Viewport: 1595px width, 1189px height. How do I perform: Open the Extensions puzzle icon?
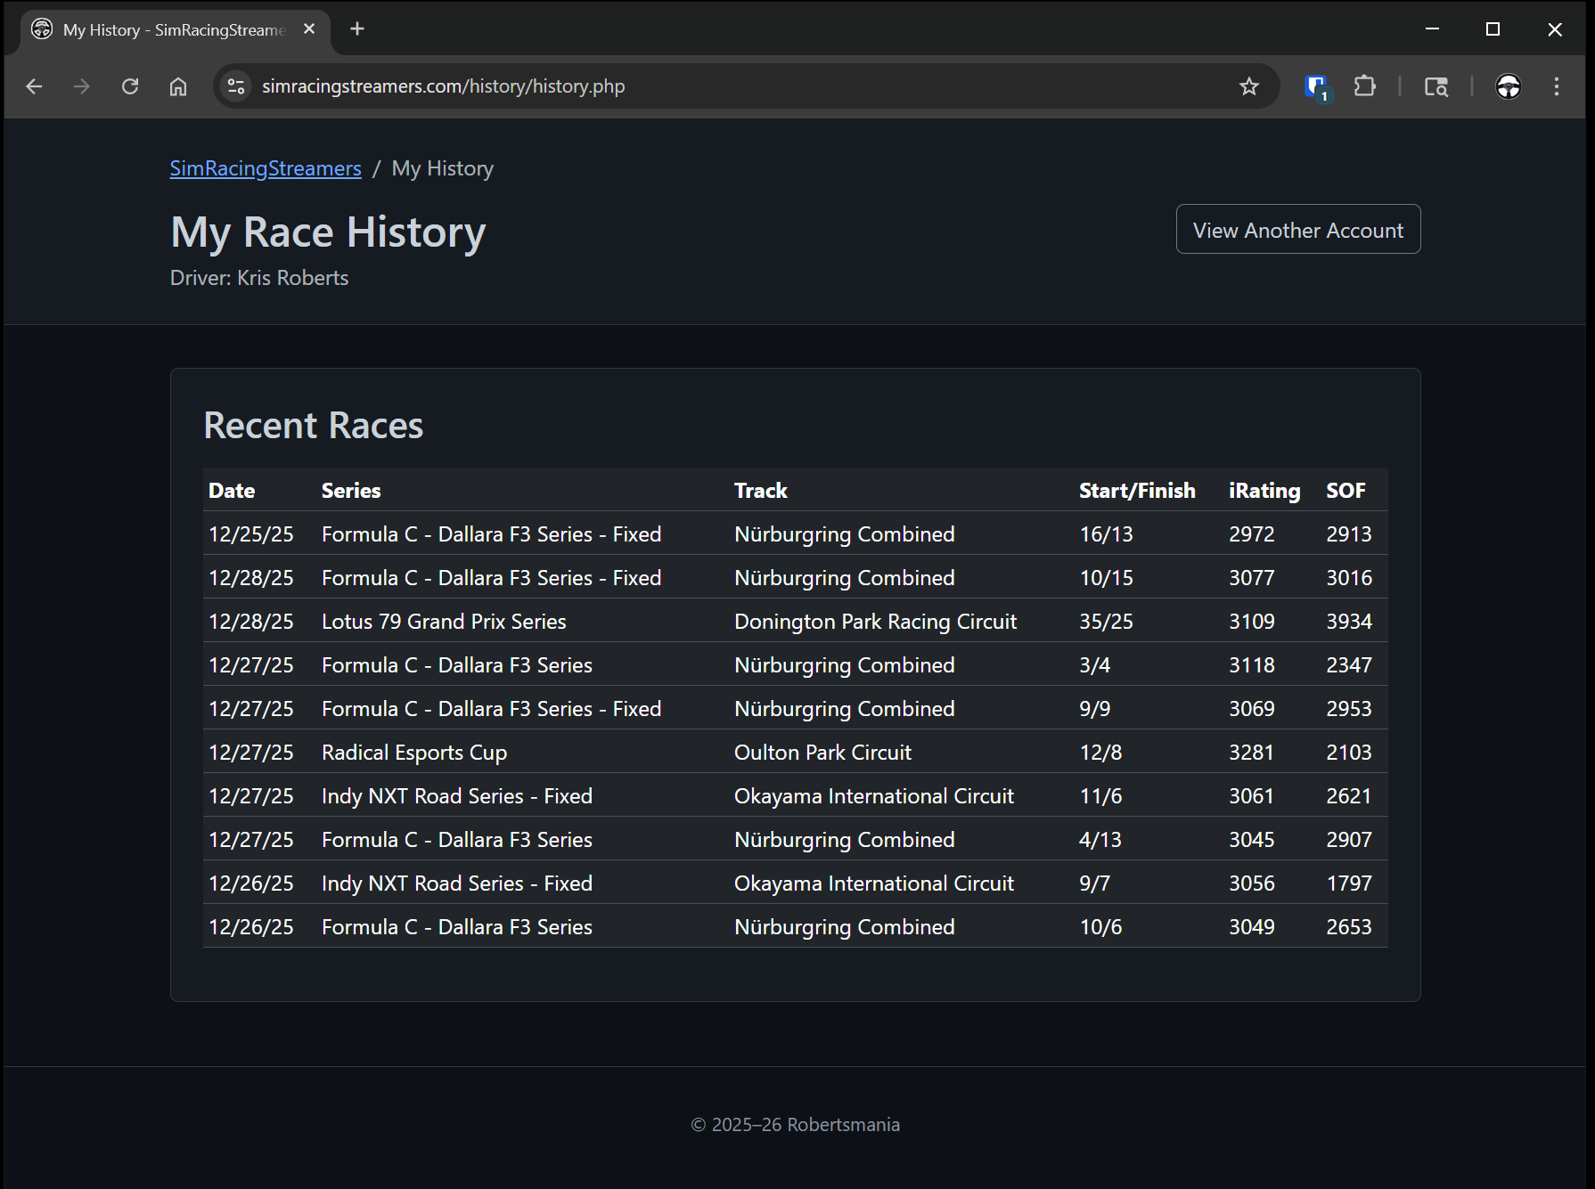(1364, 86)
